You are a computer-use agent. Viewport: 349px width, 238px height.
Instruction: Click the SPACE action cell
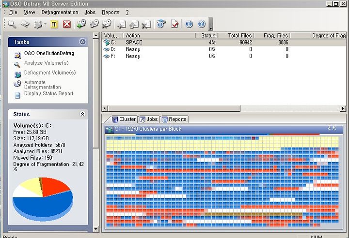click(x=134, y=43)
